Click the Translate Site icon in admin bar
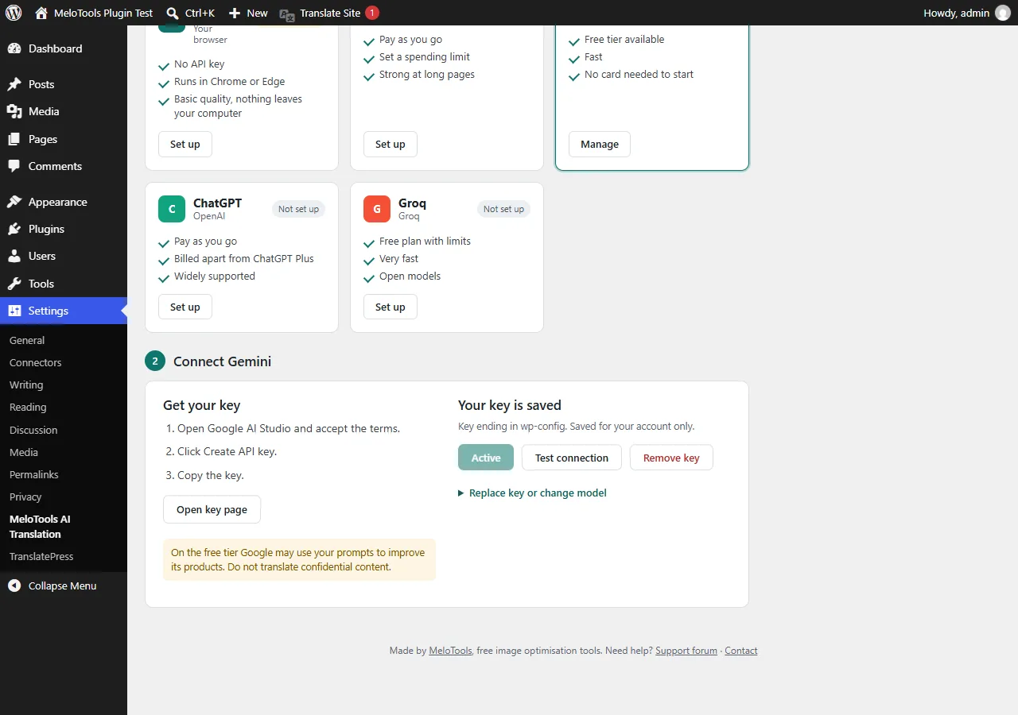1018x715 pixels. [287, 14]
